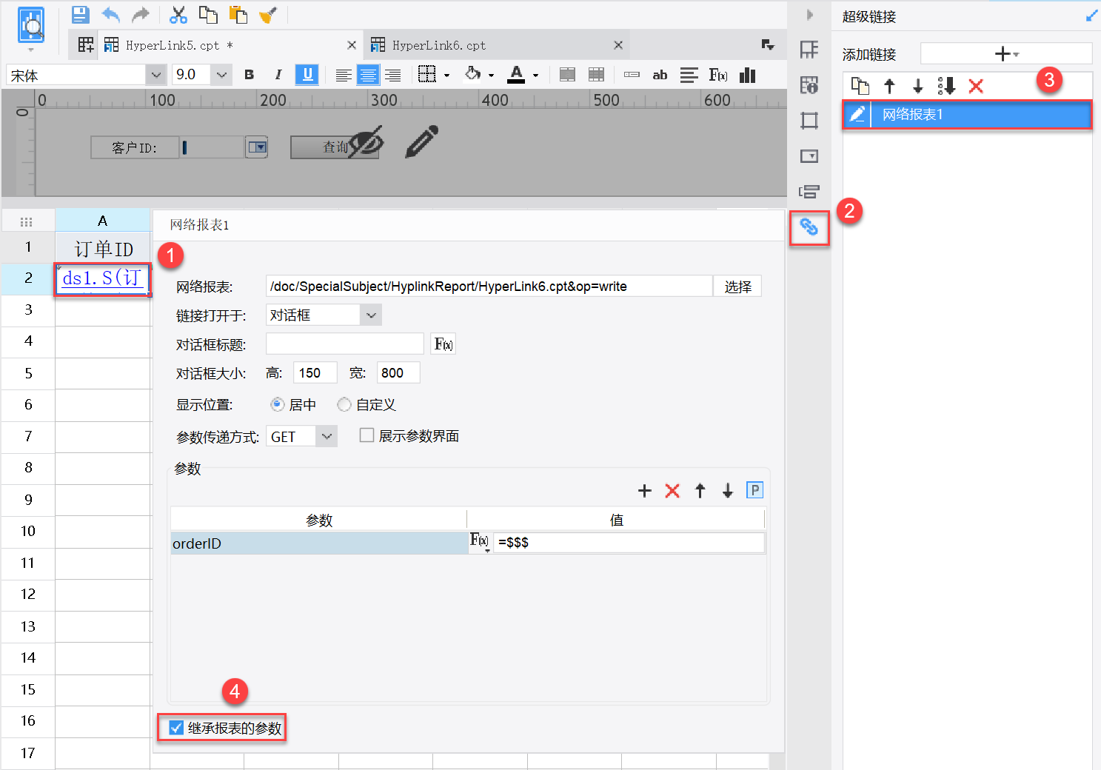Select the 自定义 radio button
Image resolution: width=1101 pixels, height=770 pixels.
[x=344, y=404]
